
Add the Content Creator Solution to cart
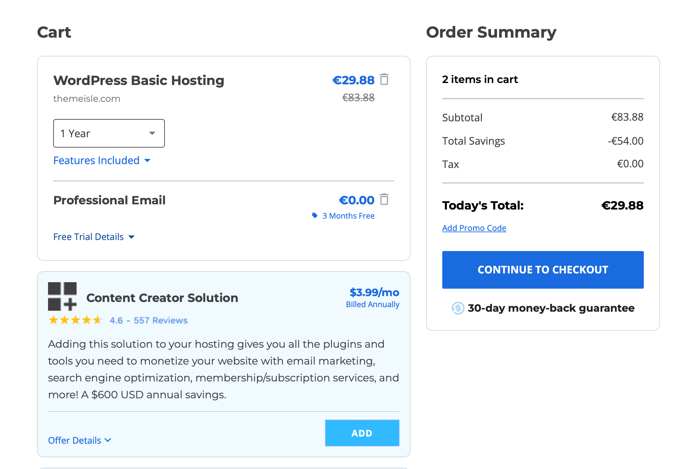pos(362,433)
